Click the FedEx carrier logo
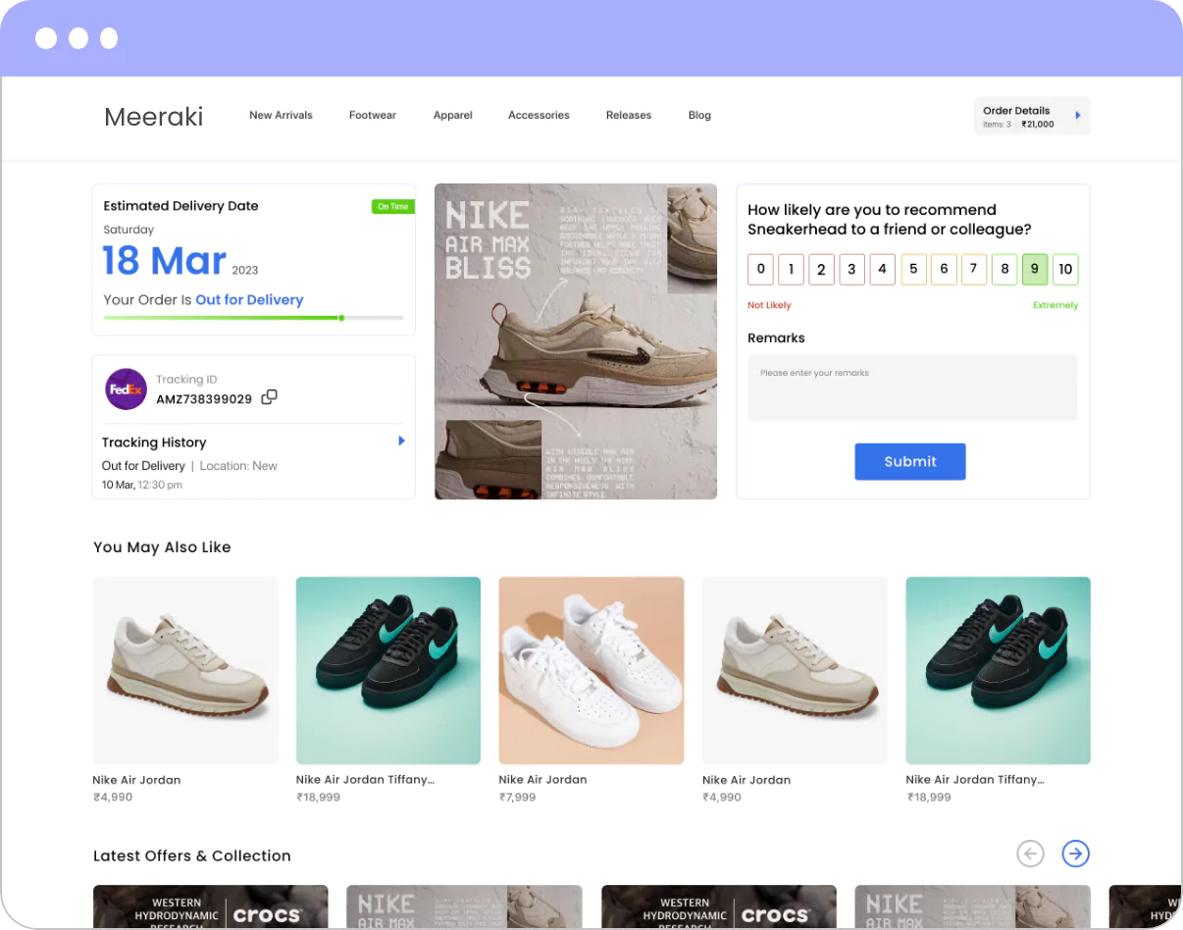1183x930 pixels. pos(126,389)
